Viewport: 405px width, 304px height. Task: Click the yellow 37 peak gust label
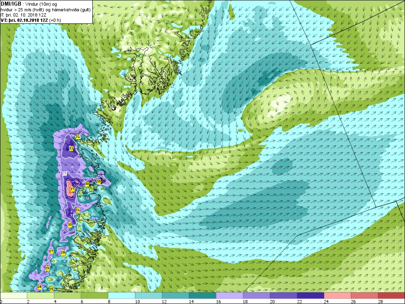tap(72, 189)
